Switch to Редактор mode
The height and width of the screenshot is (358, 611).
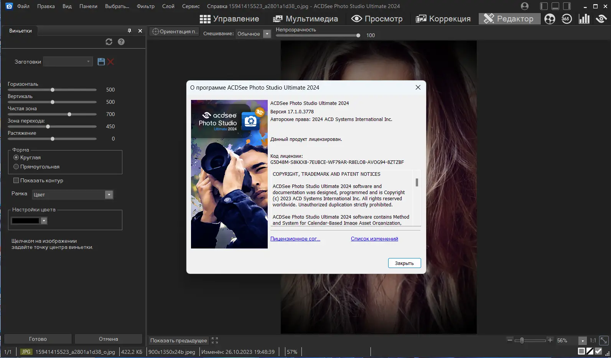coord(509,19)
